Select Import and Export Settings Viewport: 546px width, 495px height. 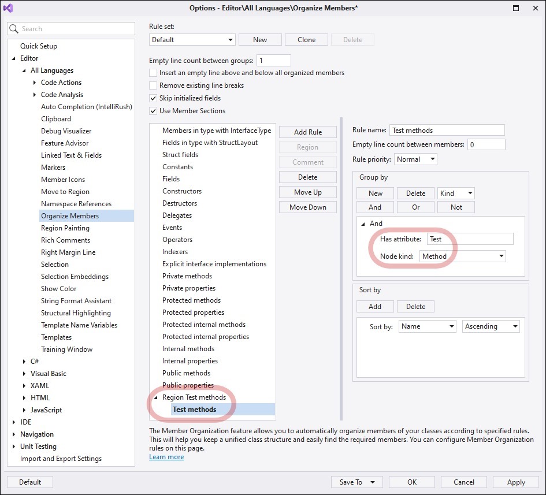click(61, 459)
